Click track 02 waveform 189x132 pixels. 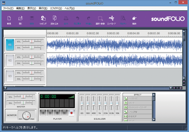point(115,60)
